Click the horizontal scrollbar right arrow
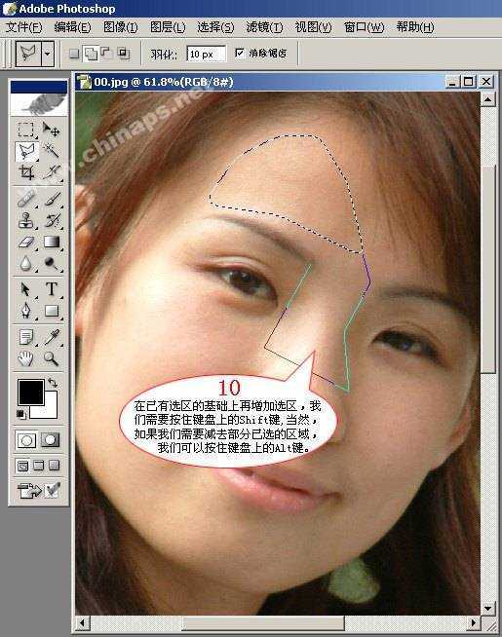502x637 pixels. point(473,622)
